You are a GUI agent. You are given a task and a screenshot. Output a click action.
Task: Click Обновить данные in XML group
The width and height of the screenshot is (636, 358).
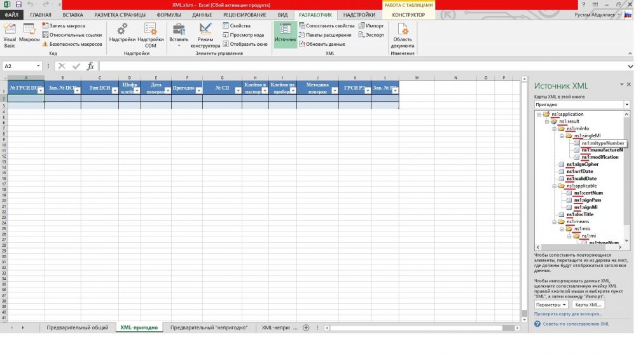coord(325,45)
